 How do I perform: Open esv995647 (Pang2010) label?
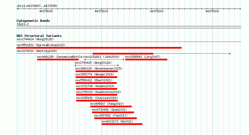point(107,104)
